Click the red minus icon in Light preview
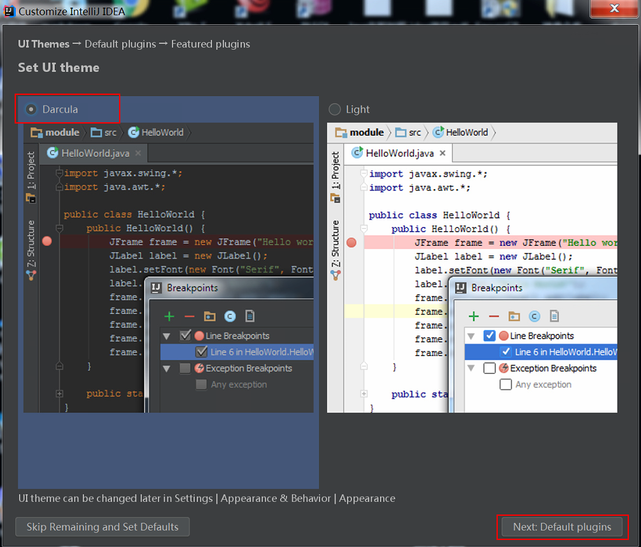The height and width of the screenshot is (547, 641). (x=494, y=316)
